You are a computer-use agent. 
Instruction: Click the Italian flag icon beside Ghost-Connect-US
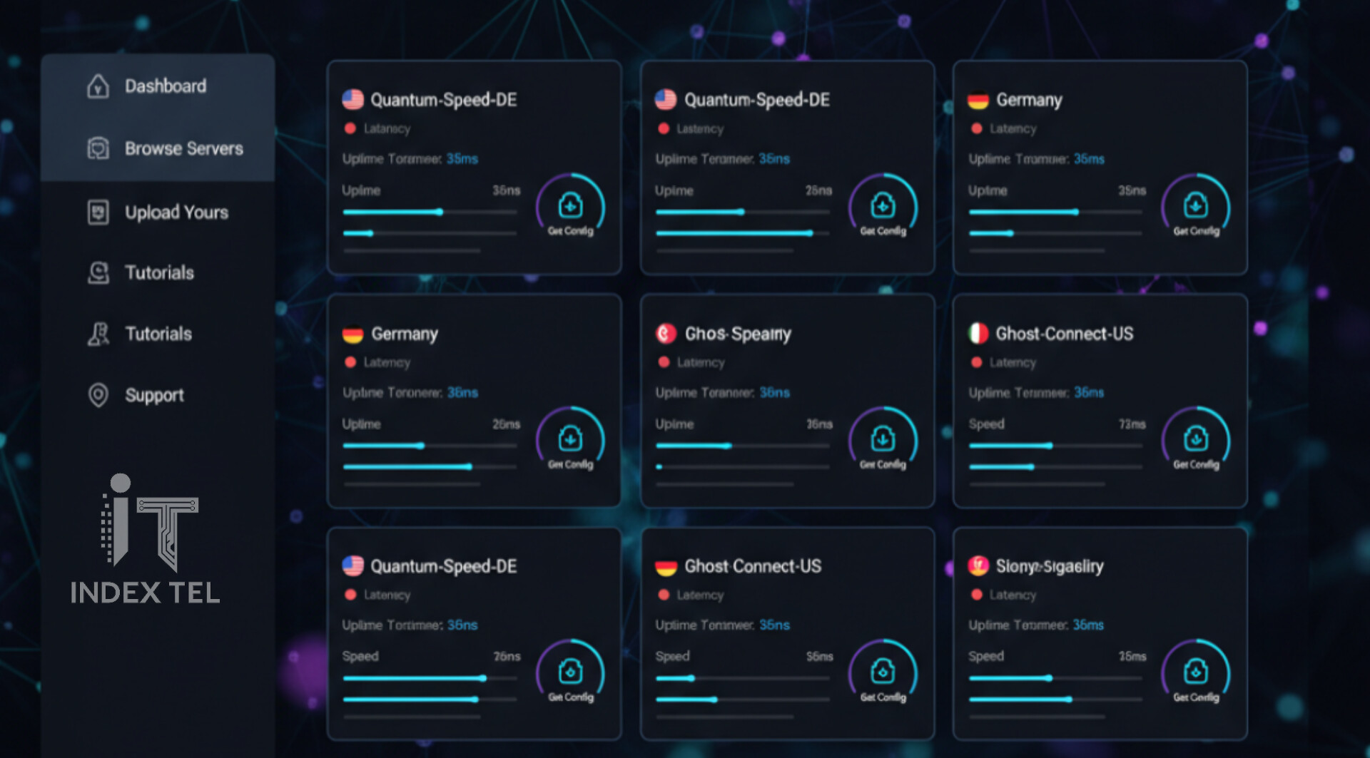click(978, 333)
